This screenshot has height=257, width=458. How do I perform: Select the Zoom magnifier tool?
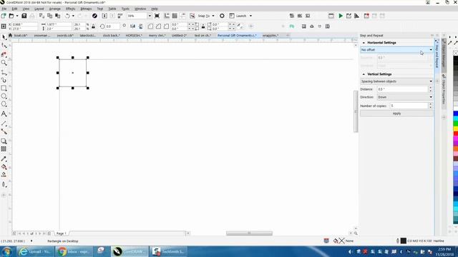coord(4,63)
